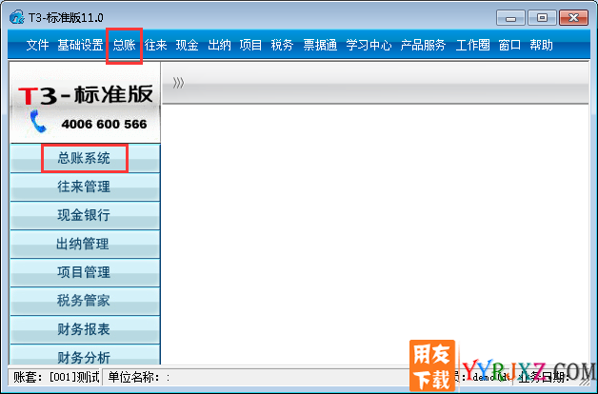Click the triple-chevron expand arrows
This screenshot has height=394, width=598.
coord(178,83)
